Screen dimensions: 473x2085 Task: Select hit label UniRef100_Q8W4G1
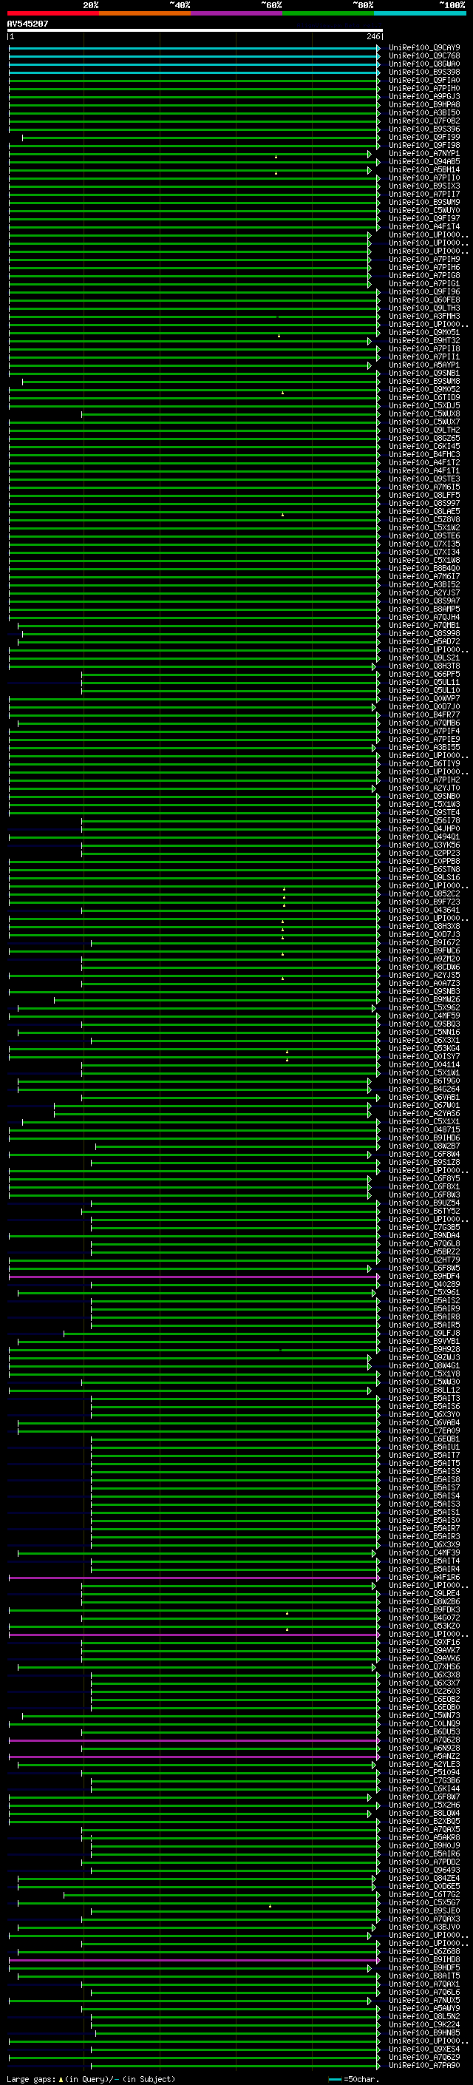click(423, 1365)
